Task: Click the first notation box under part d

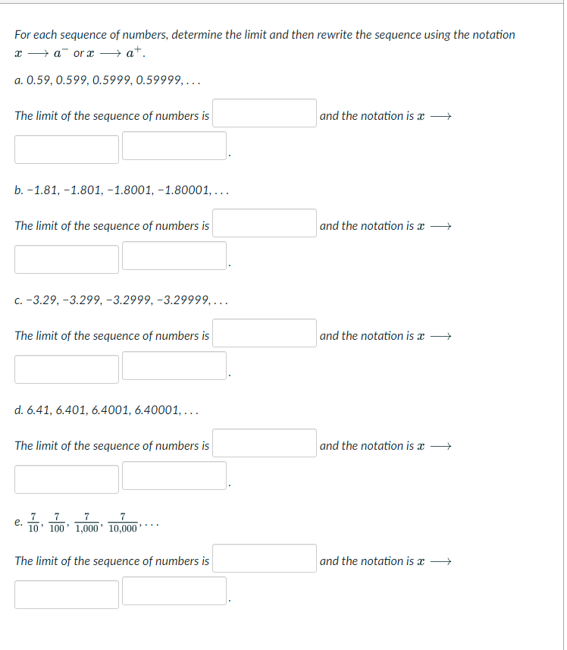Action: (x=66, y=479)
